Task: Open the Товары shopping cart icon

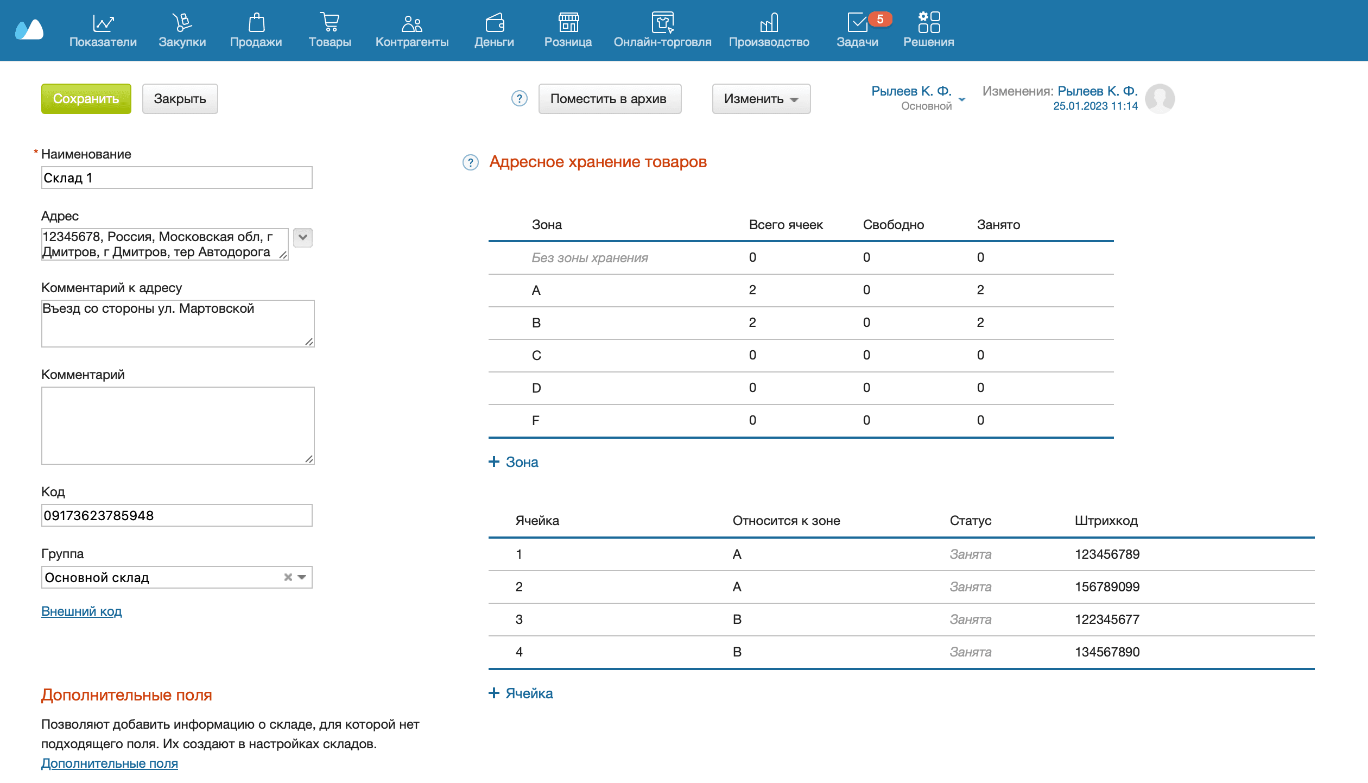Action: (x=330, y=23)
